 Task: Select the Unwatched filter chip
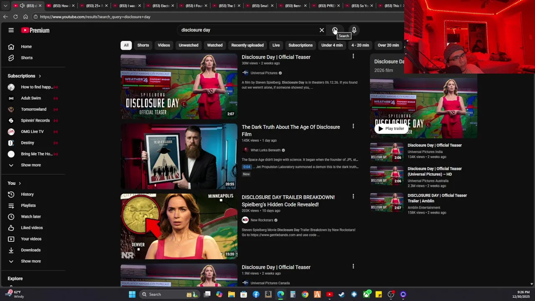tap(189, 45)
